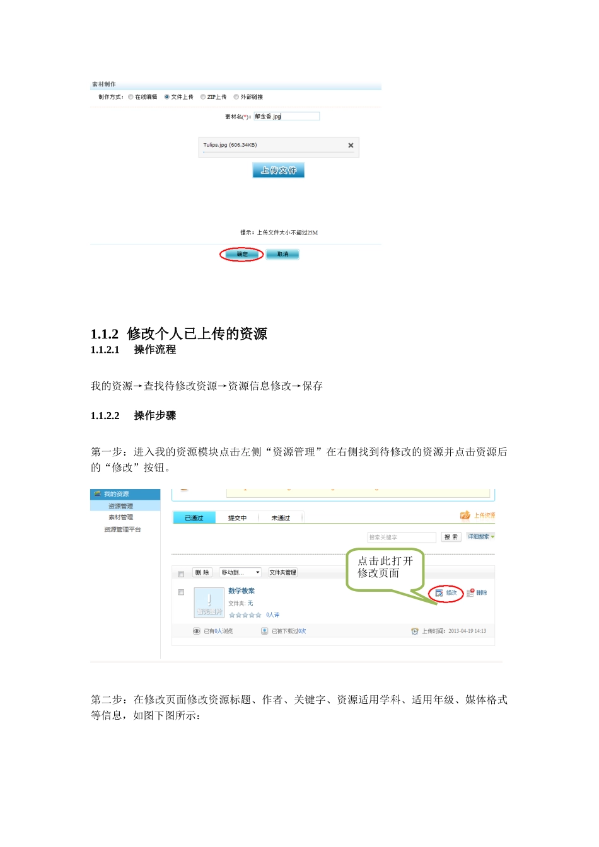Click the 素材名 input field
This screenshot has width=599, height=847.
click(287, 117)
